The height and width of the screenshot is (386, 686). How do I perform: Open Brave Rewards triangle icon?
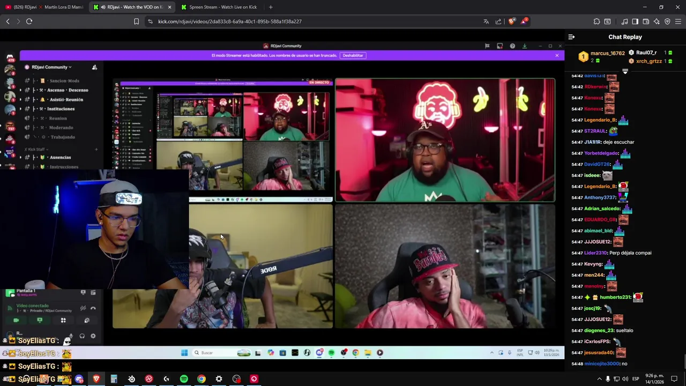coord(524,21)
